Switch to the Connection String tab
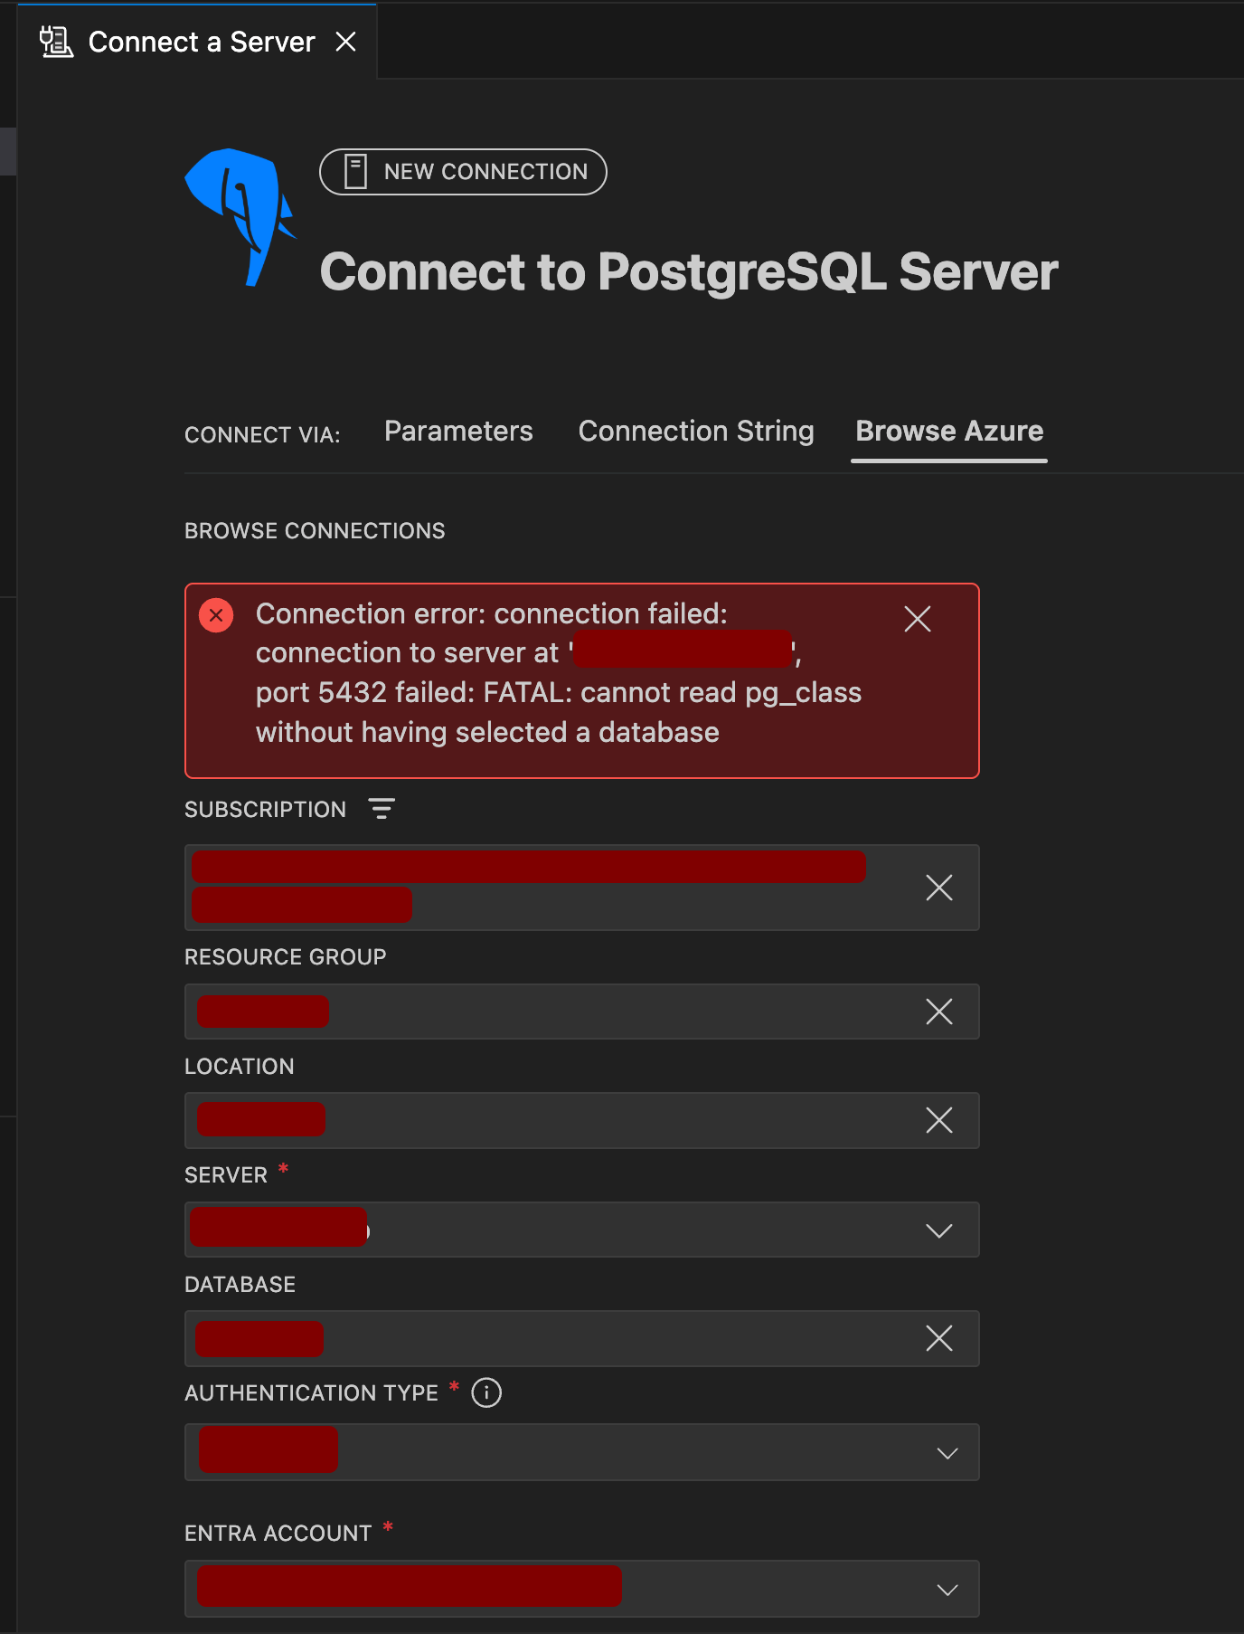 coord(695,432)
